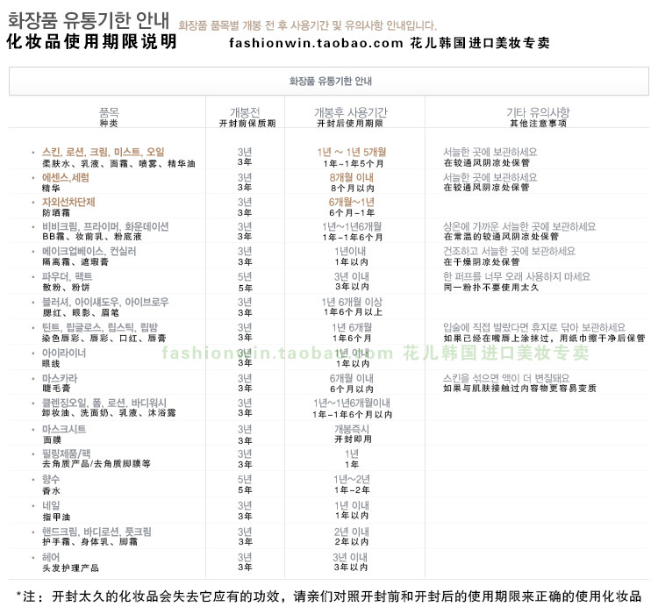Click "花儿韩国进口美妆专卖" in the top header line
Screen dimensions: 658x614
480,43
